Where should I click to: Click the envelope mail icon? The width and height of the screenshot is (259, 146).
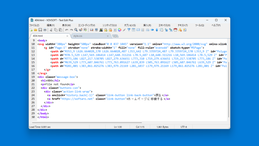click(138, 30)
